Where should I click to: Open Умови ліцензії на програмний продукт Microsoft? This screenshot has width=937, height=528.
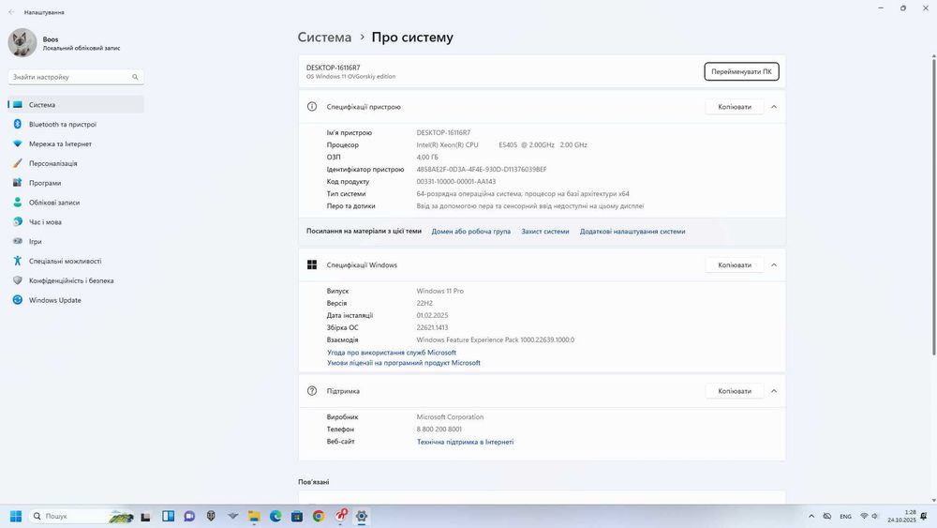point(403,363)
